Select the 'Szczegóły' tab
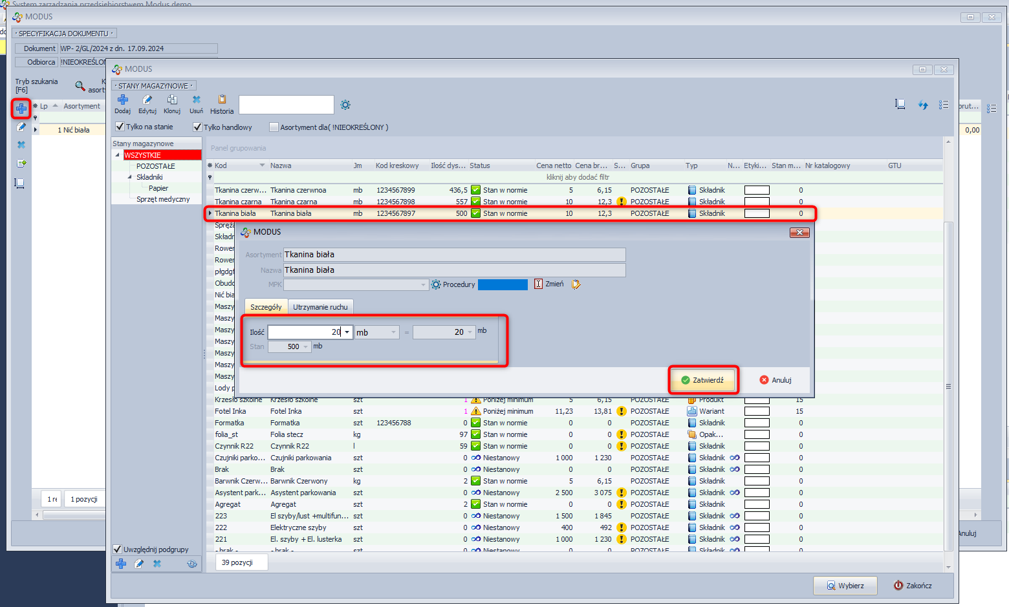 coord(266,307)
